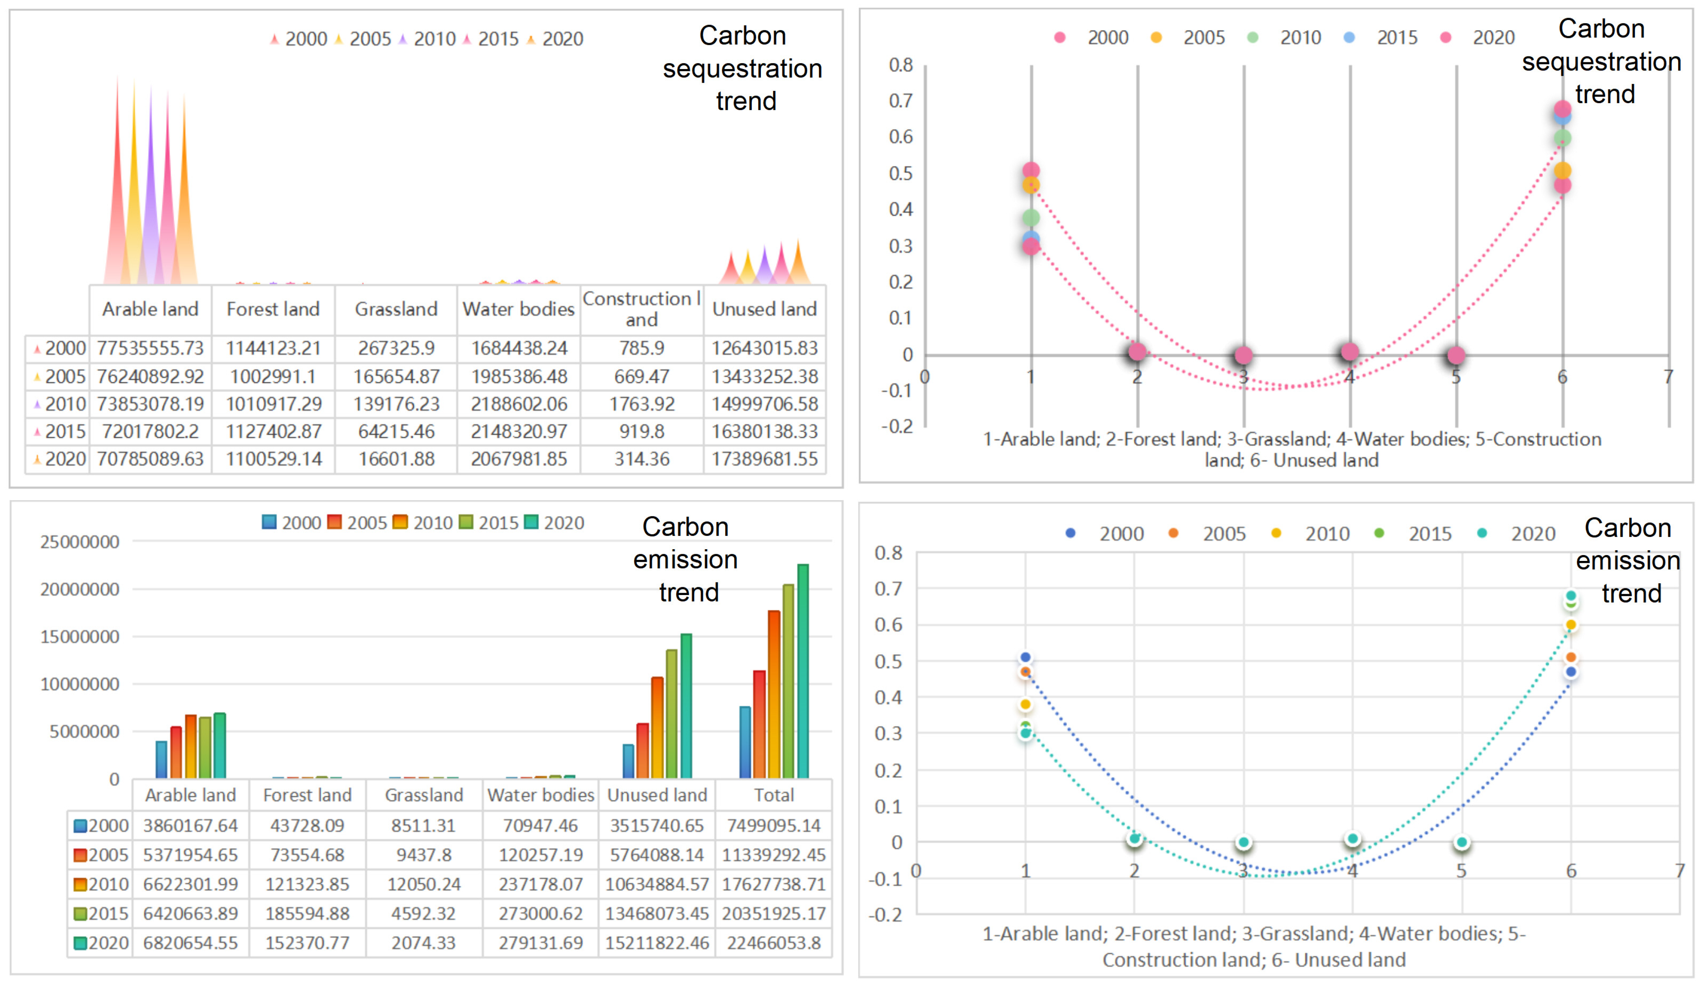Click the cell showing 77535555.73
The image size is (1702, 987).
150,348
